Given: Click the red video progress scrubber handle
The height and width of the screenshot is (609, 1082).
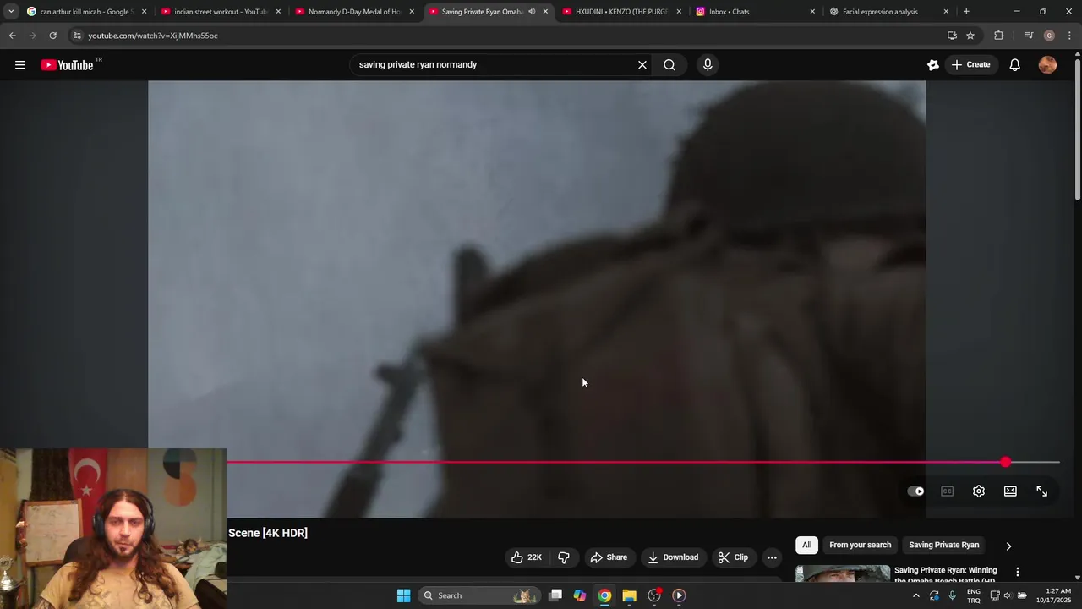Looking at the screenshot, I should (1005, 462).
